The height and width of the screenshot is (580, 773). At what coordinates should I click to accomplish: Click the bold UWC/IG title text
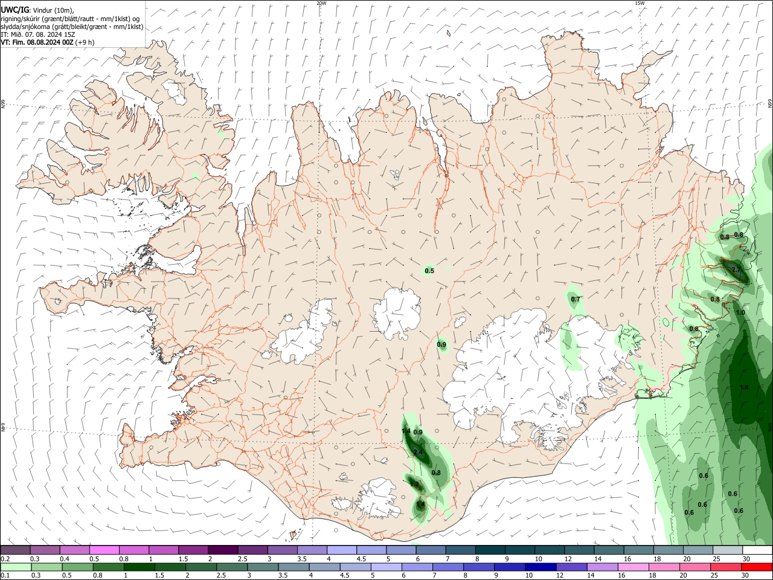tap(14, 10)
